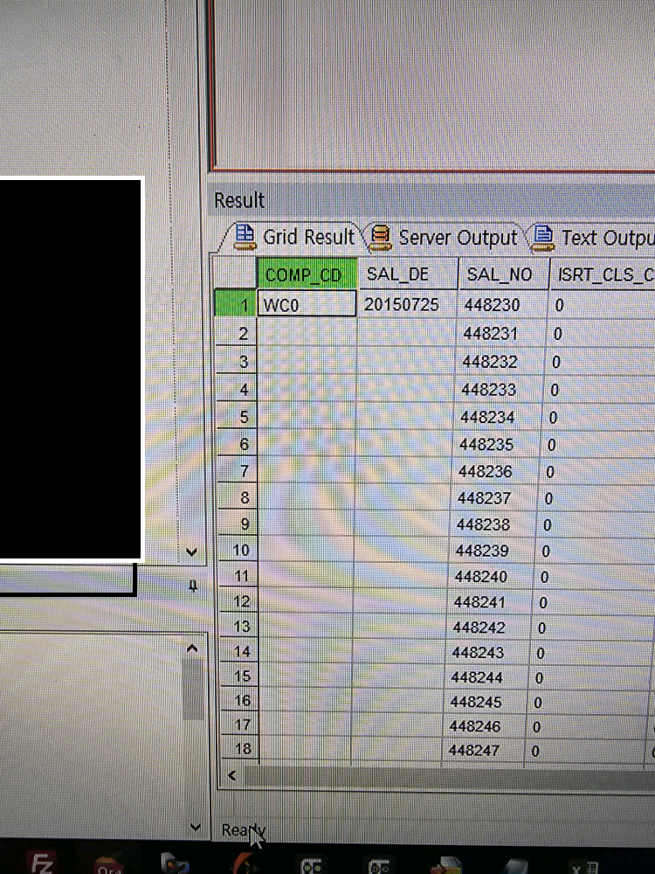Viewport: 655px width, 874px height.
Task: Click the Ready status bar text
Action: pyautogui.click(x=244, y=830)
